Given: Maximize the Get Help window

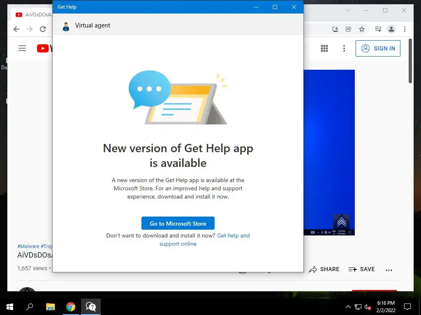Looking at the screenshot, I should 275,7.
